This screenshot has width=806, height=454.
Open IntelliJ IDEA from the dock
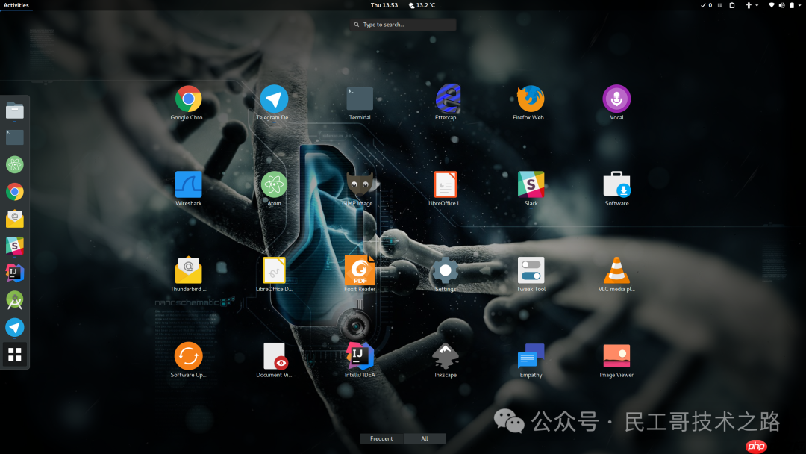click(x=15, y=273)
